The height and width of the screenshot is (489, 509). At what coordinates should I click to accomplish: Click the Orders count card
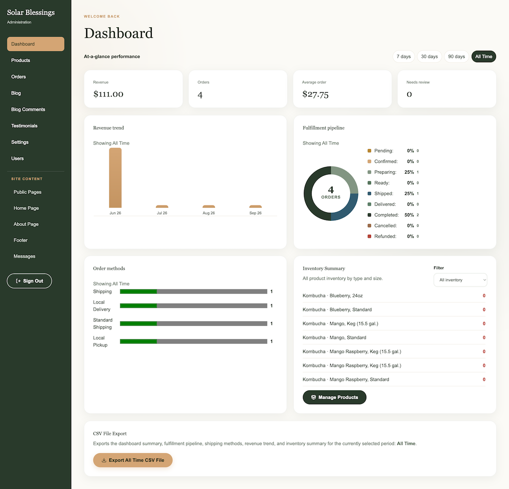pos(238,89)
